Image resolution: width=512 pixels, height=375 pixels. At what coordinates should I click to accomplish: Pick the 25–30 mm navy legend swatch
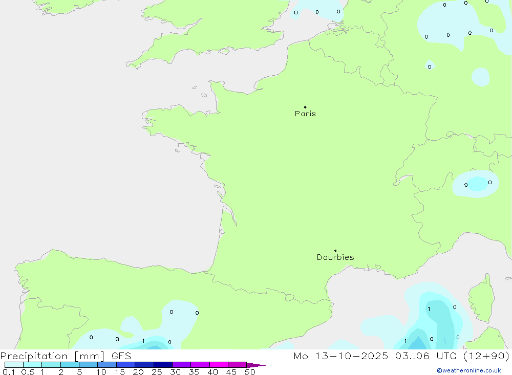[163, 365]
